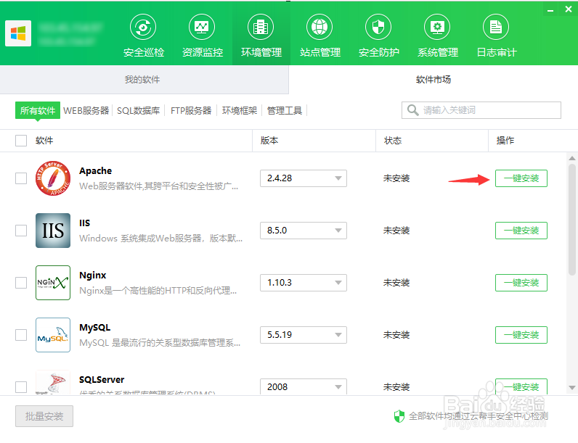Open the 日志审计 log audit section

click(x=496, y=36)
